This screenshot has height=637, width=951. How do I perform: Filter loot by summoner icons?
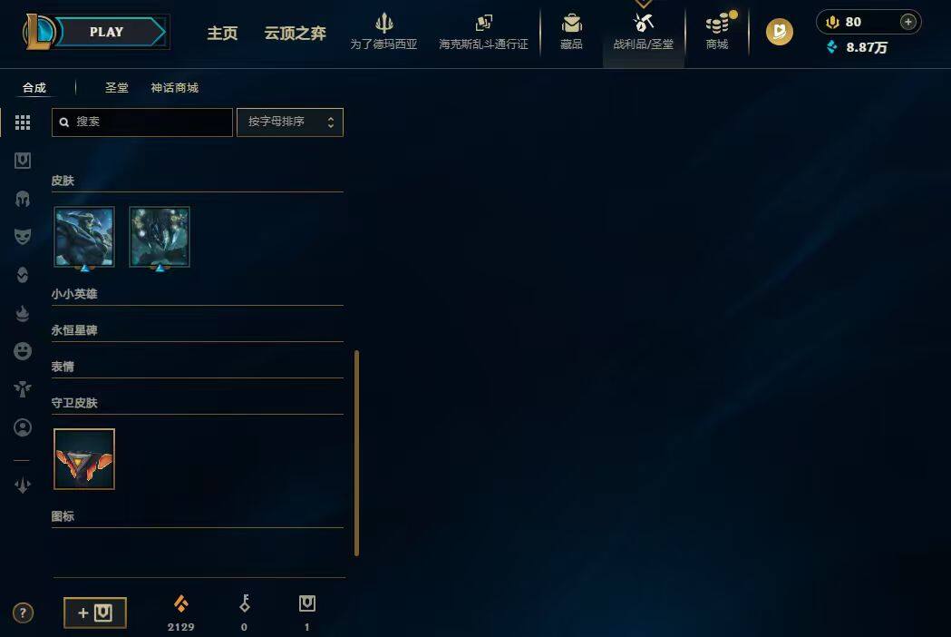[23, 427]
